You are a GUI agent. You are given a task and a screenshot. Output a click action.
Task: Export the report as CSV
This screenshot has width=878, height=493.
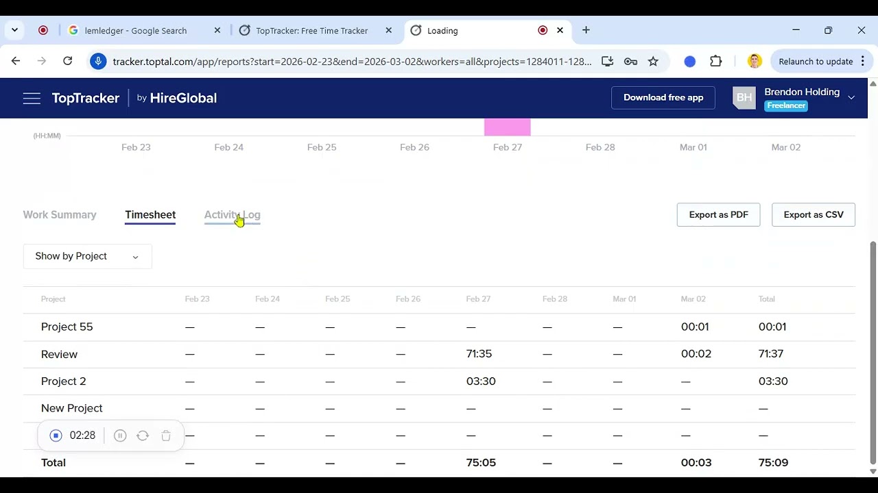[814, 215]
